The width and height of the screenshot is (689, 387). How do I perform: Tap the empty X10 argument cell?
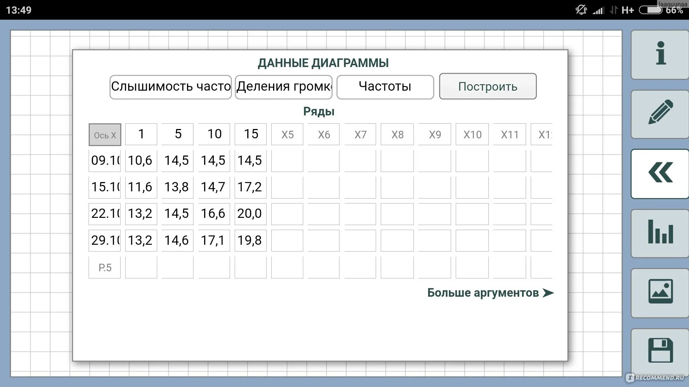click(472, 134)
